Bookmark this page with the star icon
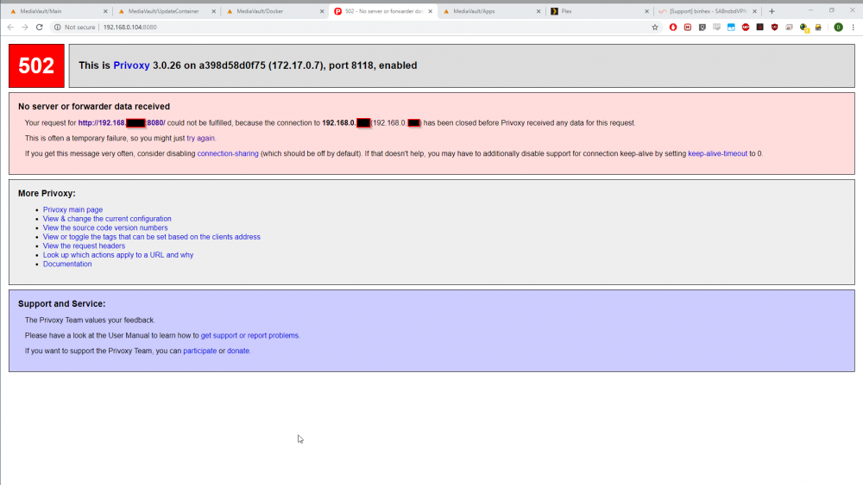Screen dimensions: 863x485 655,27
